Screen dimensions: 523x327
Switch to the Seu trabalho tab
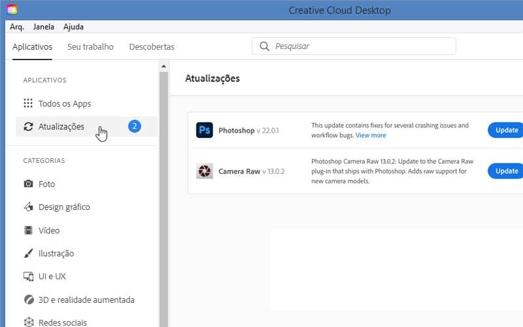90,46
